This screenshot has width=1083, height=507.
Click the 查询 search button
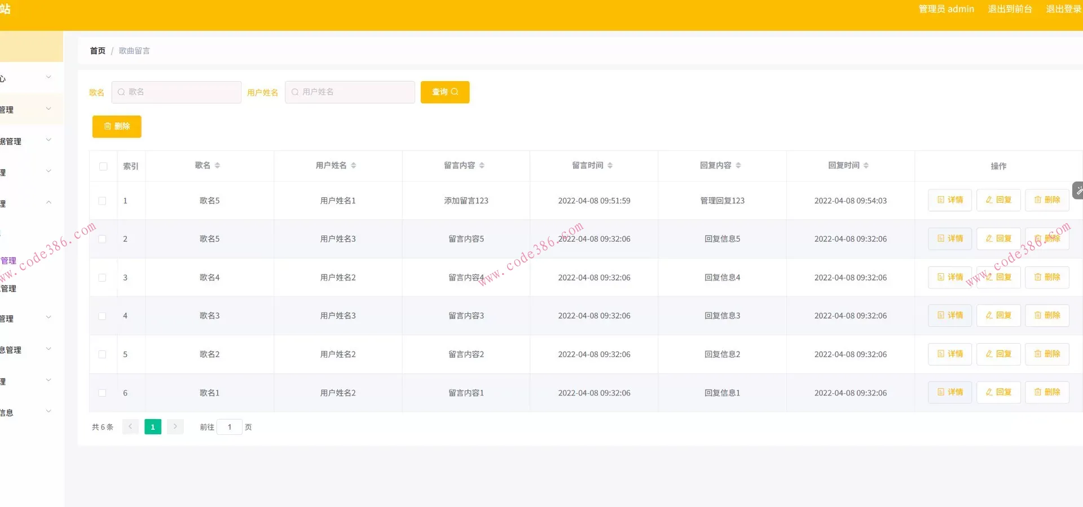point(444,92)
